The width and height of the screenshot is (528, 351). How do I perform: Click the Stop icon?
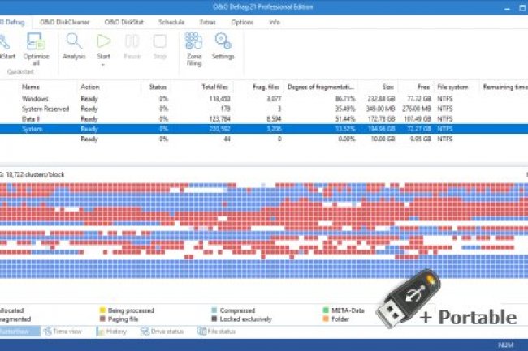[160, 42]
